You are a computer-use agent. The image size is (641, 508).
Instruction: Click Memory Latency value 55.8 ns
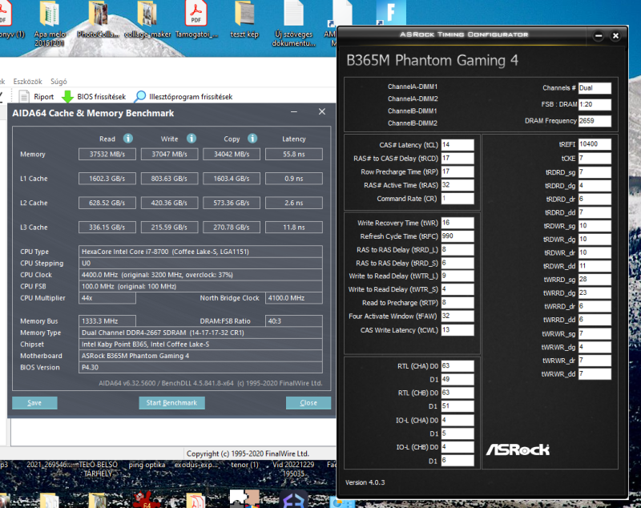tap(294, 154)
